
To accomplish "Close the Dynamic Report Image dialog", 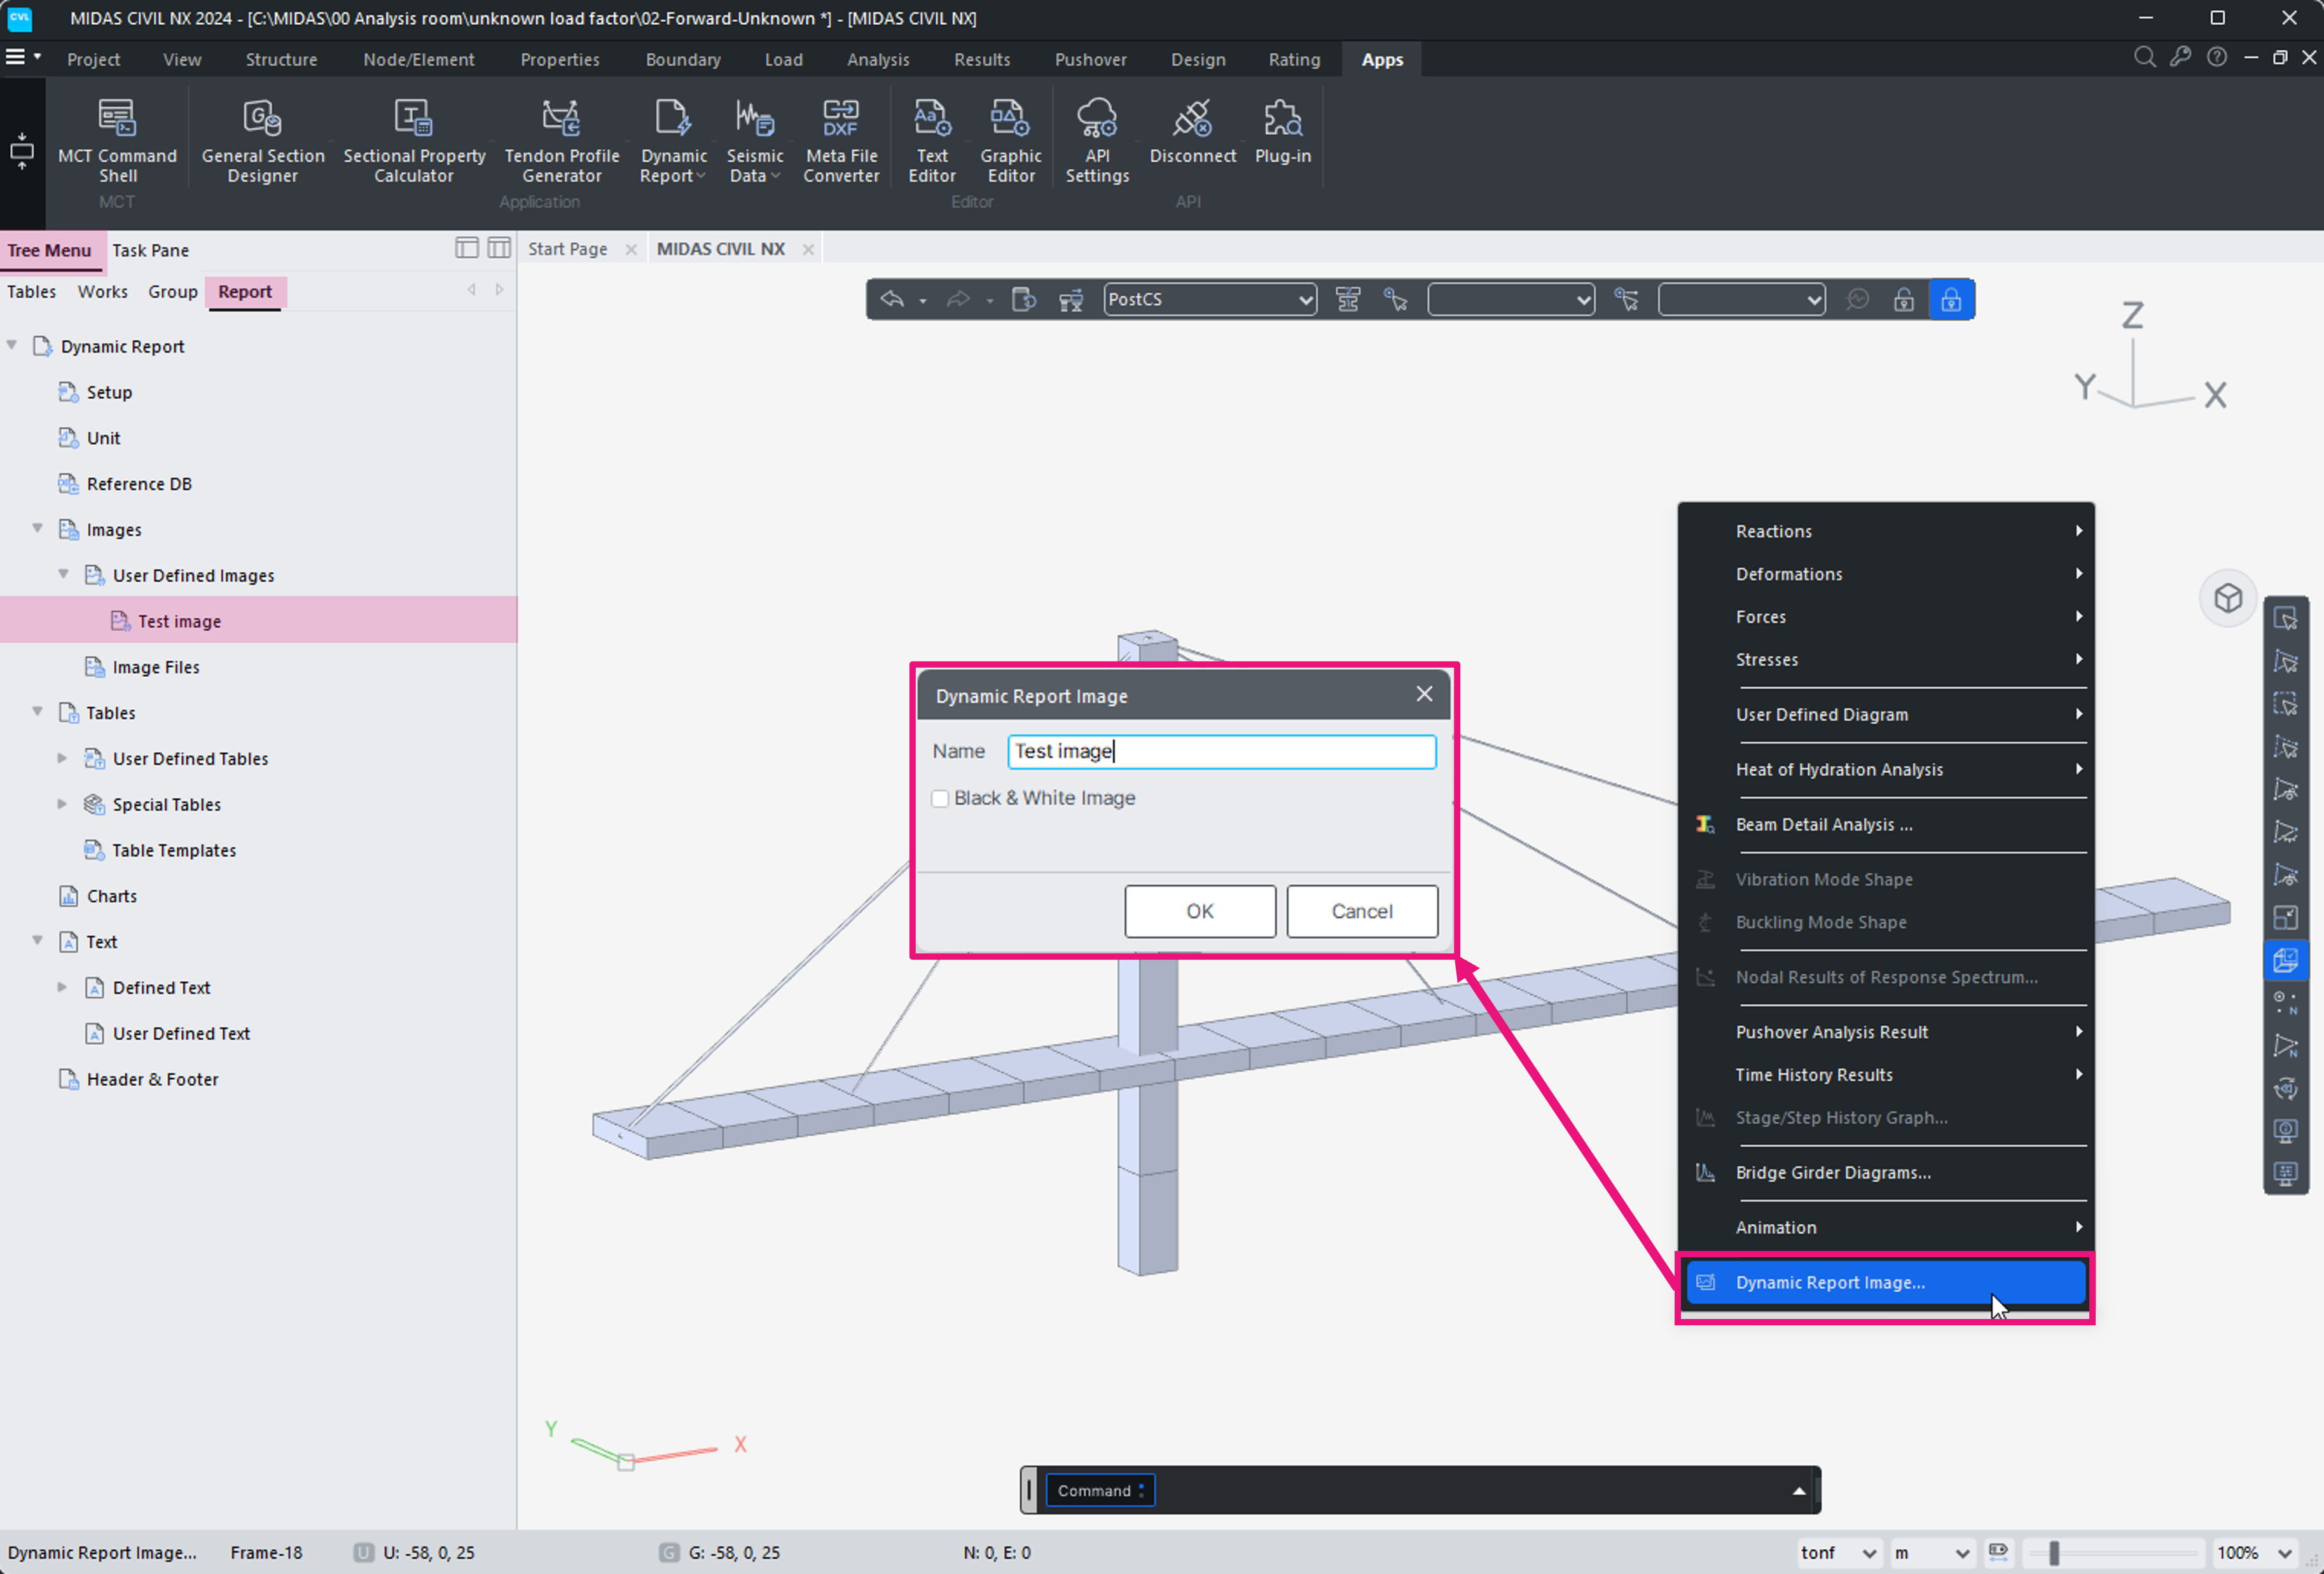I will (1424, 694).
